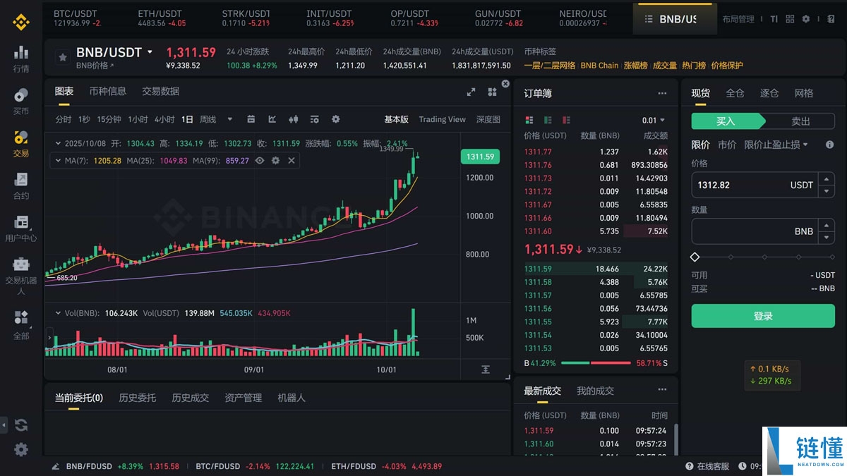The image size is (847, 476).
Task: Select 市价 market order type
Action: pyautogui.click(x=727, y=145)
